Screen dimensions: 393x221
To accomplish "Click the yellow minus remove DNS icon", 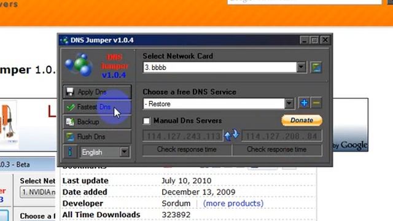I will 316,103.
